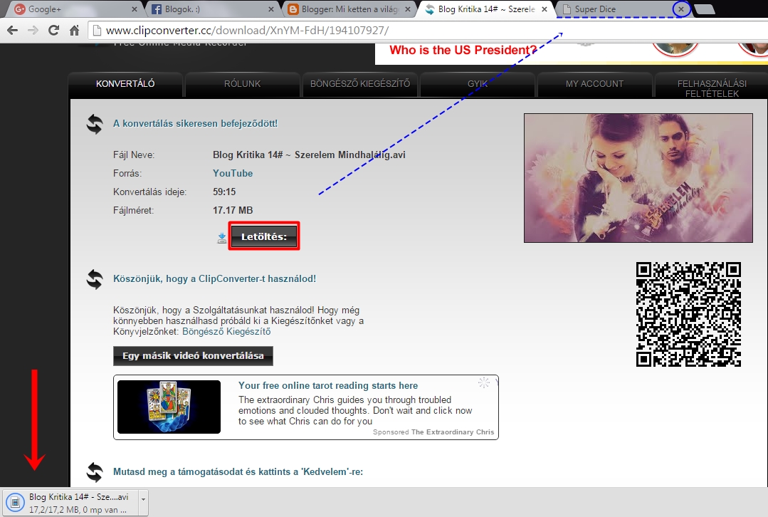Close the Super Dice tab
The height and width of the screenshot is (517, 768).
681,9
